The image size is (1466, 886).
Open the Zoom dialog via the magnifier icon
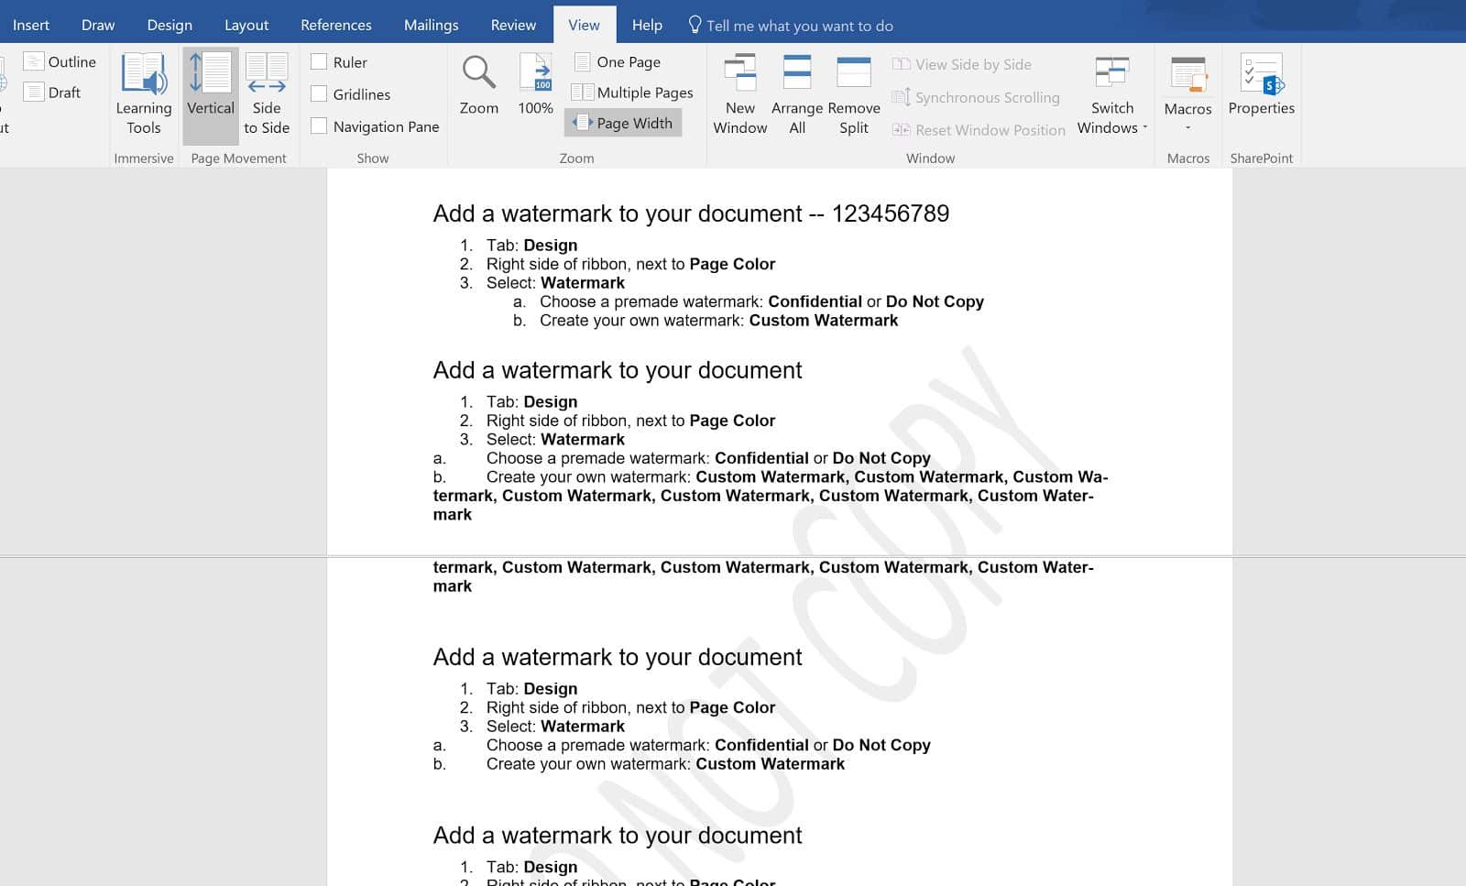pos(478,82)
